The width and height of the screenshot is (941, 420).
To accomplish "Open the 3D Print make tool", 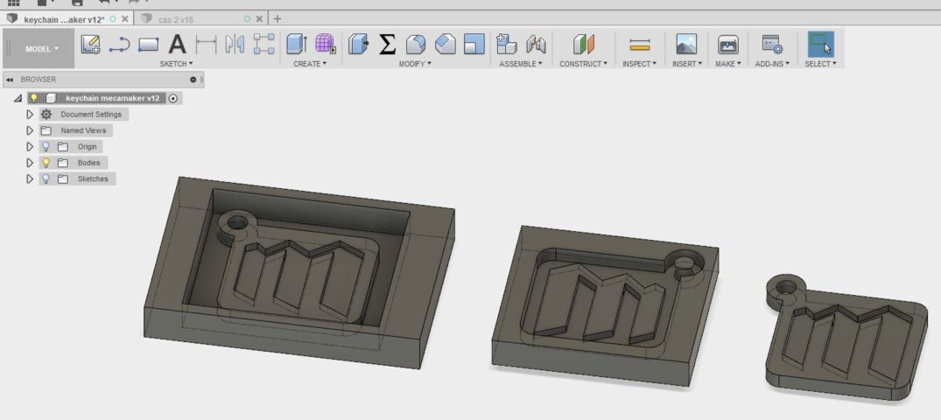I will click(x=728, y=45).
